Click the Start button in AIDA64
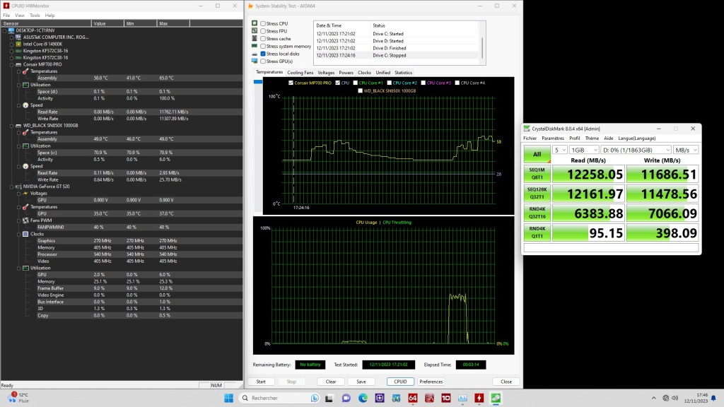Image resolution: width=724 pixels, height=407 pixels. pos(262,381)
